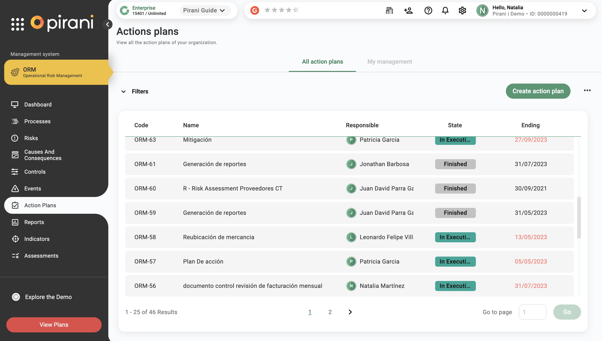Viewport: 602px width, 341px height.
Task: Open the Reports tab in sidebar
Action: pyautogui.click(x=34, y=222)
